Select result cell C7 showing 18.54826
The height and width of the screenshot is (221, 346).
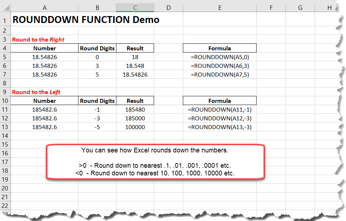pos(135,74)
